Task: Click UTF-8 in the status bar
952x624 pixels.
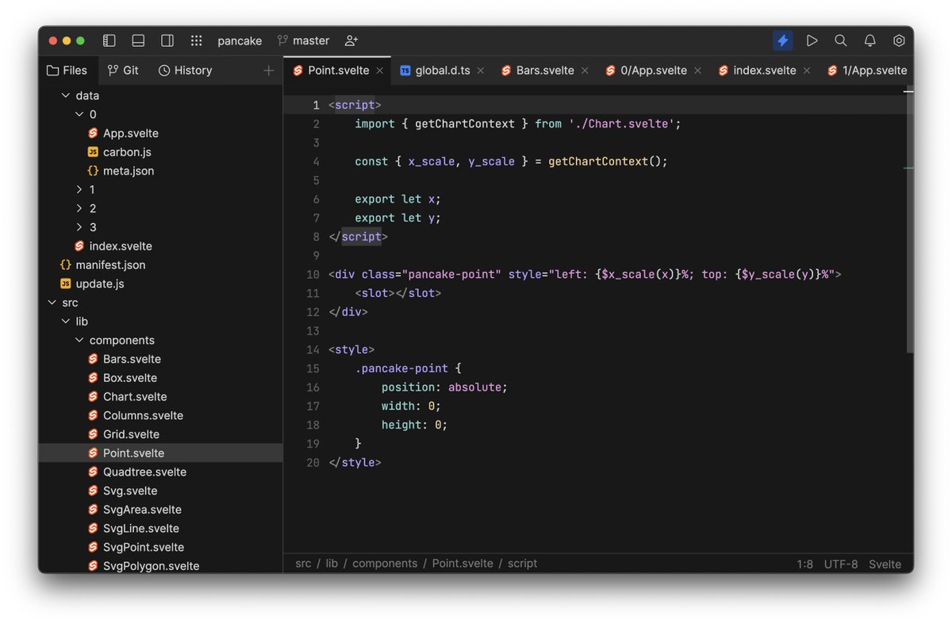Action: click(x=841, y=564)
